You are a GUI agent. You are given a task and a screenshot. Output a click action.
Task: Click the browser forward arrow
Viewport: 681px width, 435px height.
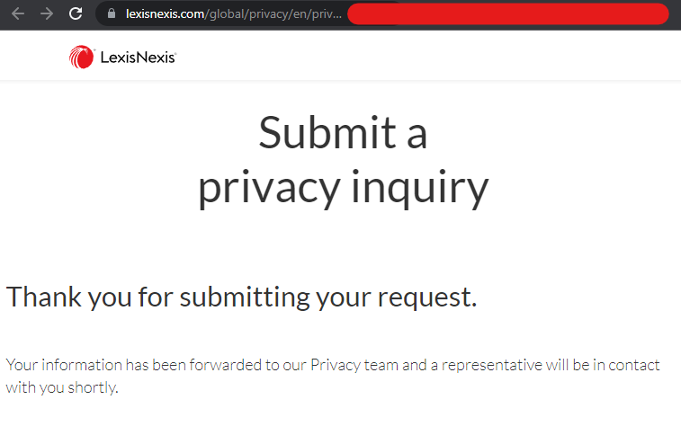[47, 13]
